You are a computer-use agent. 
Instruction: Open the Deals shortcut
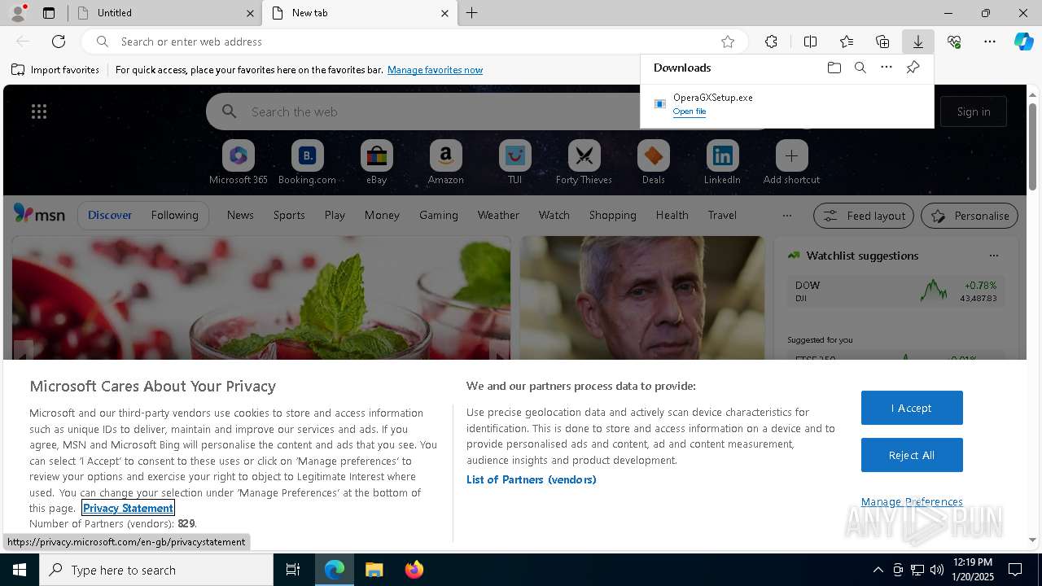pos(653,163)
